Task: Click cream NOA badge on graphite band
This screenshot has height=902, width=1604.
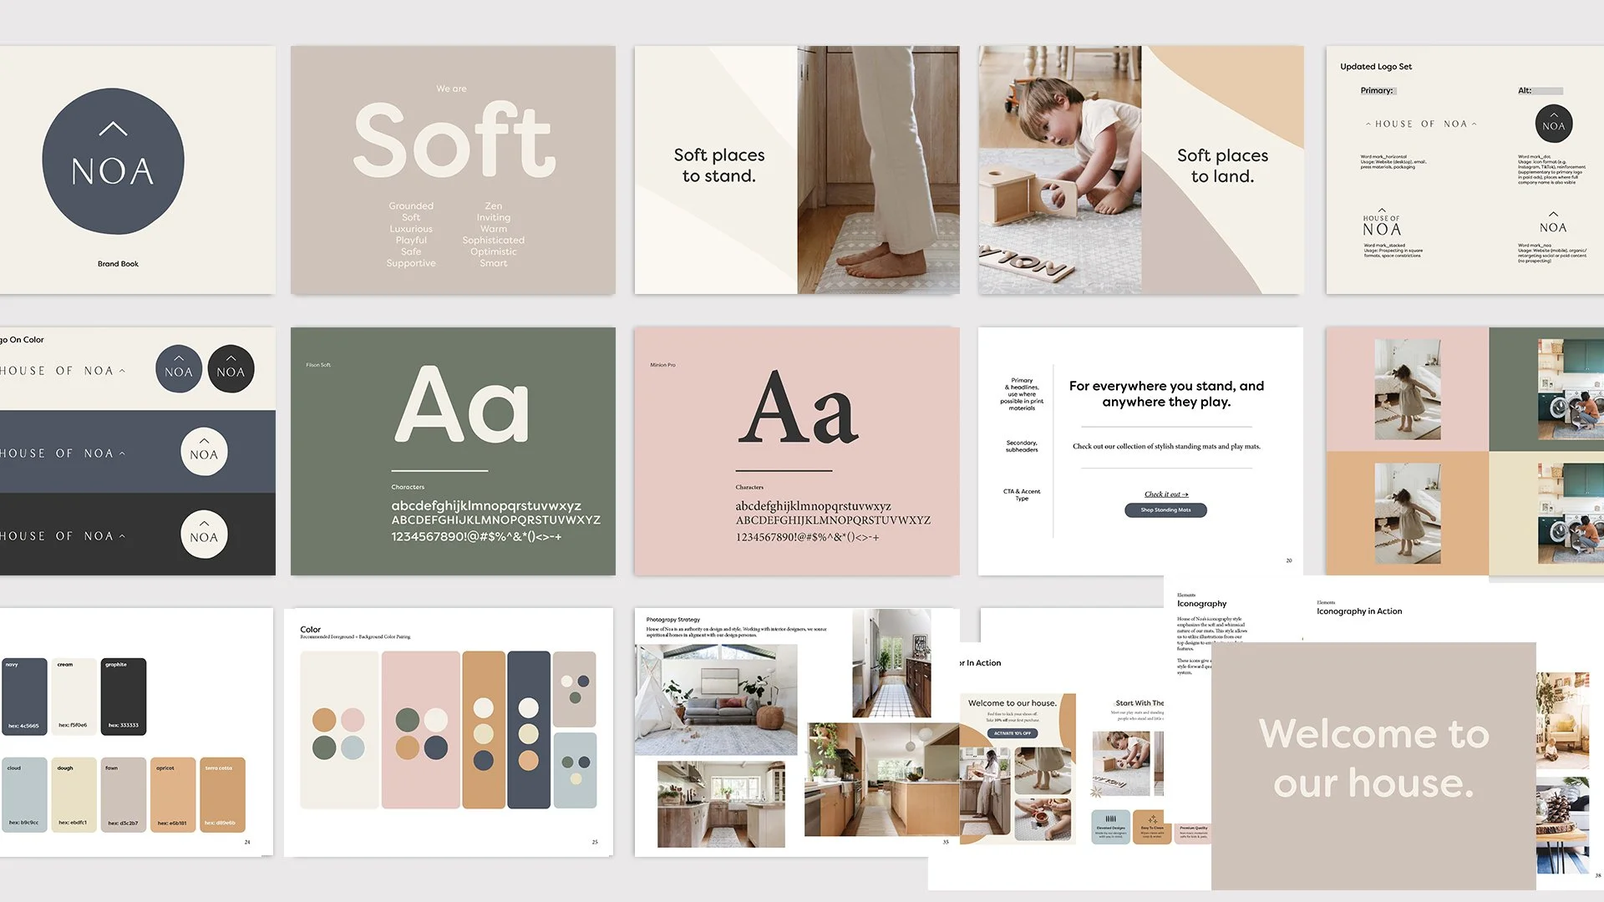Action: (x=204, y=535)
